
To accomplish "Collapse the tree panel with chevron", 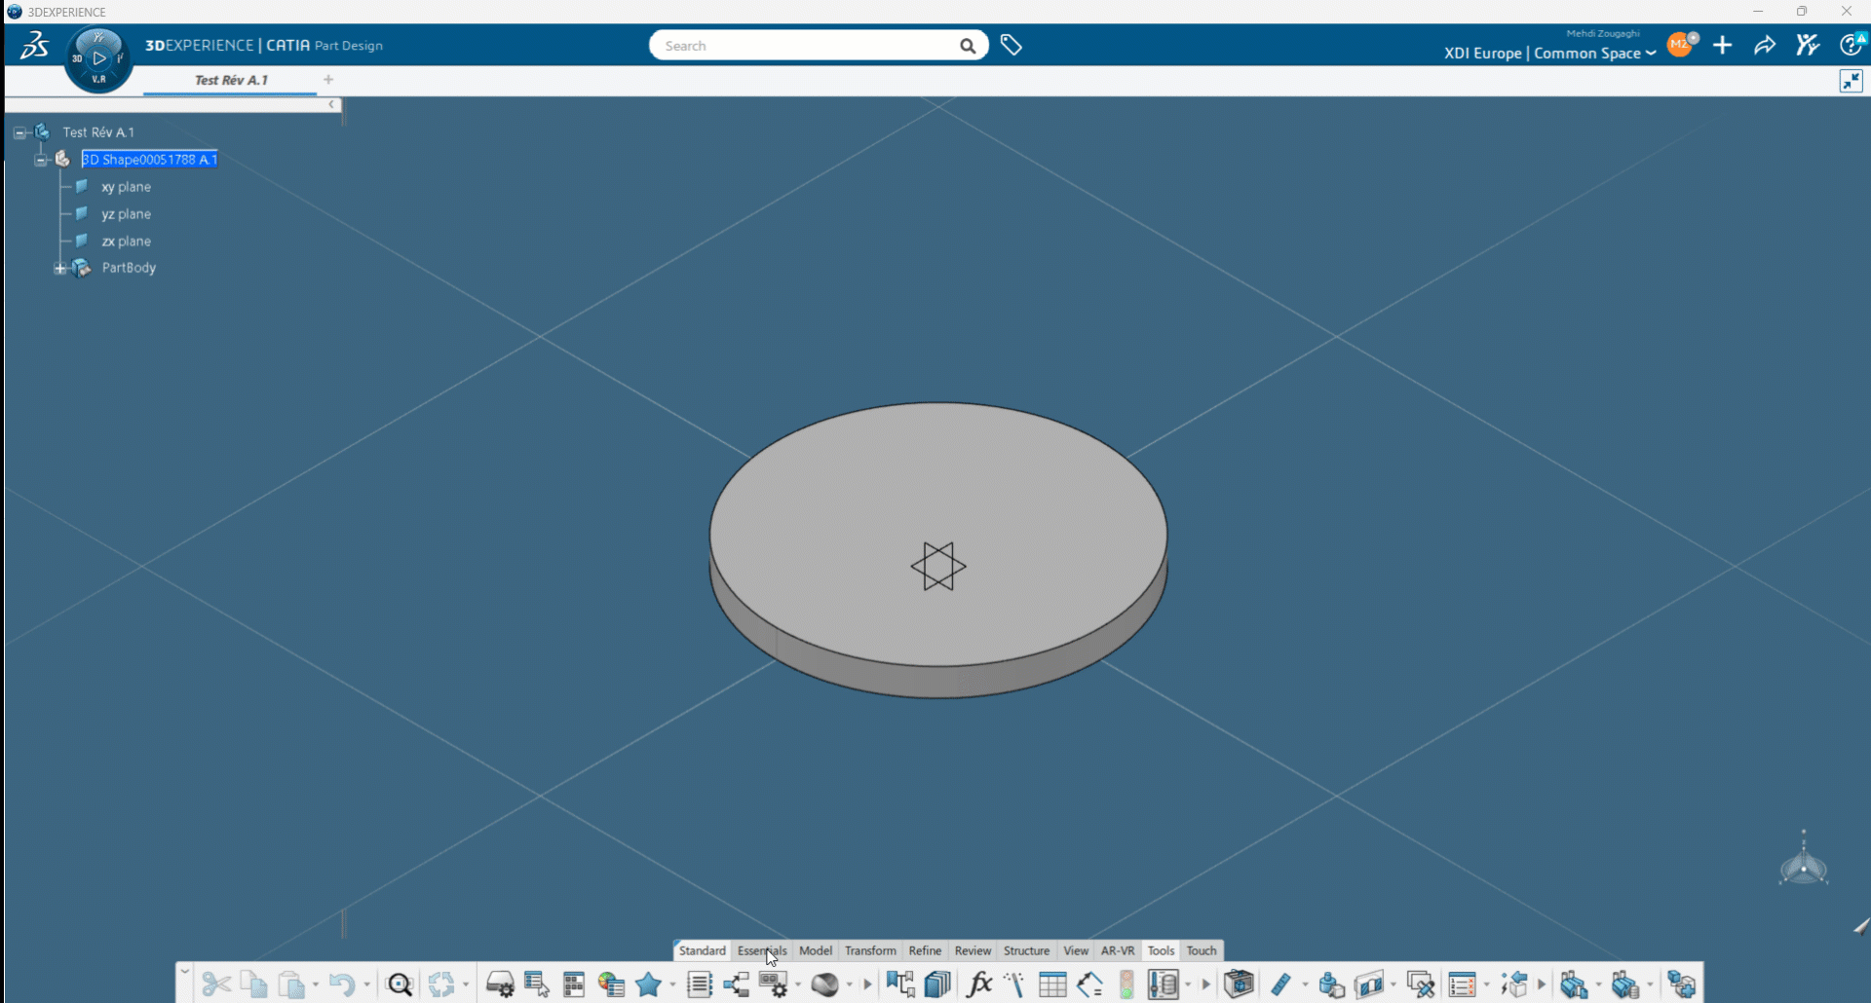I will point(331,104).
